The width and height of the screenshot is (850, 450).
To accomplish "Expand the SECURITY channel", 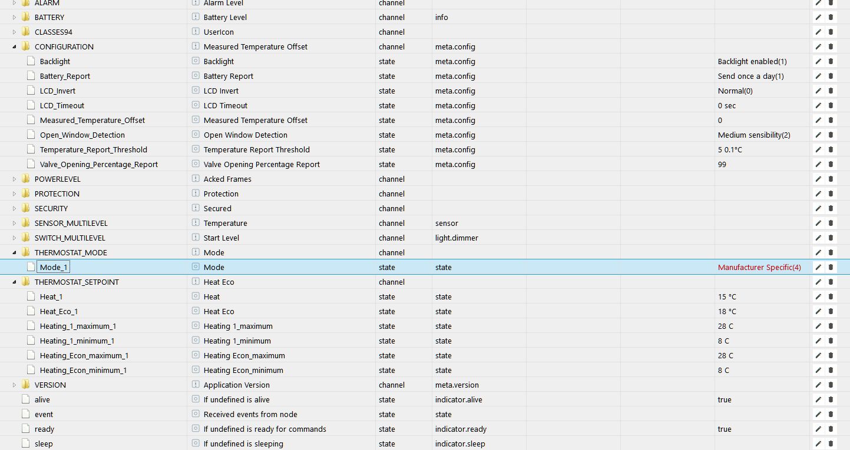I will coord(14,208).
